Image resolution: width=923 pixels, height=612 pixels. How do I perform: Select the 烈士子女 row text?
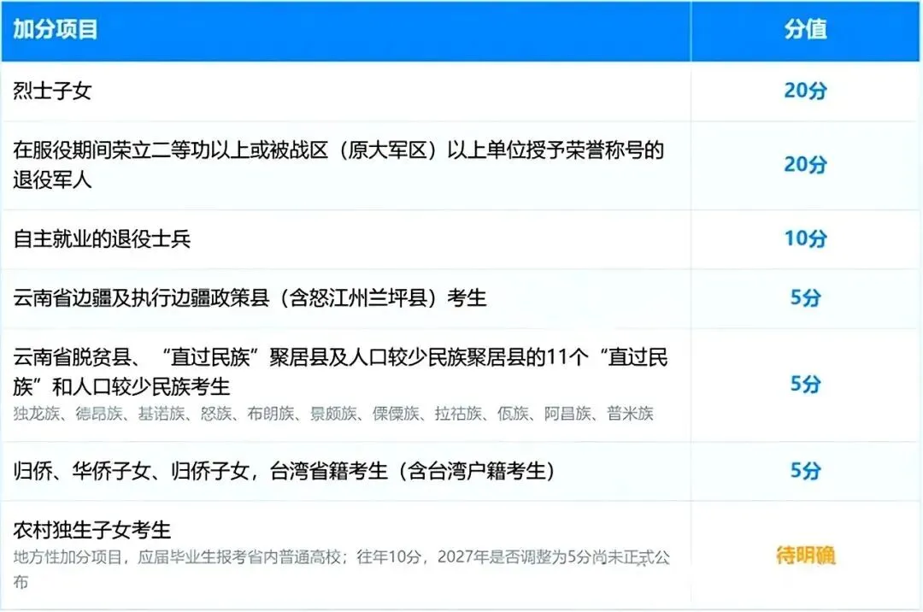tap(52, 91)
